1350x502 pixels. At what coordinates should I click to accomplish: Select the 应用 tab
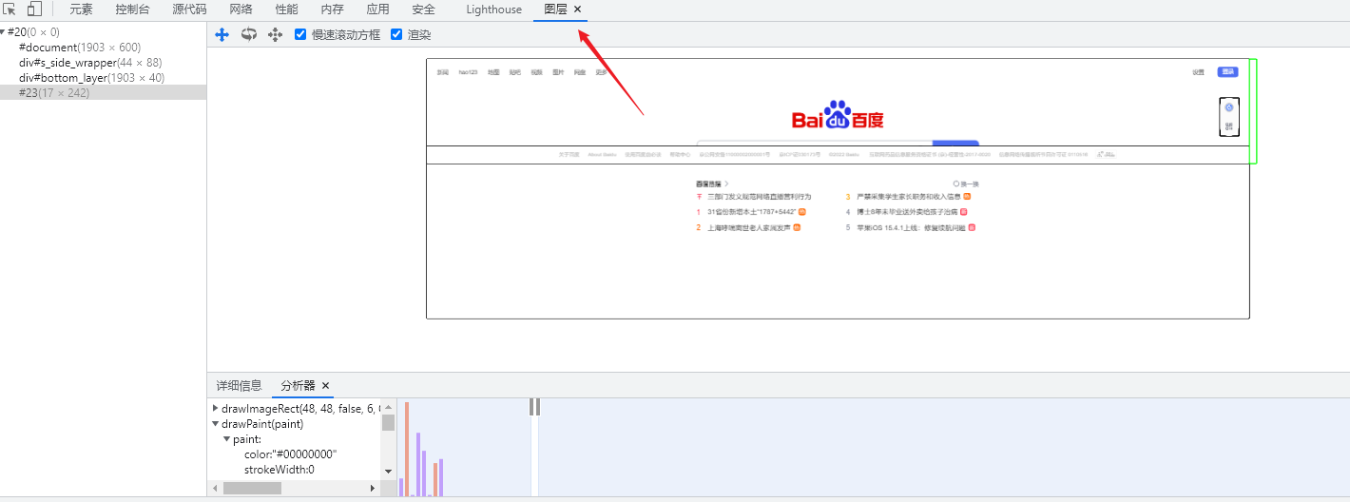point(377,10)
